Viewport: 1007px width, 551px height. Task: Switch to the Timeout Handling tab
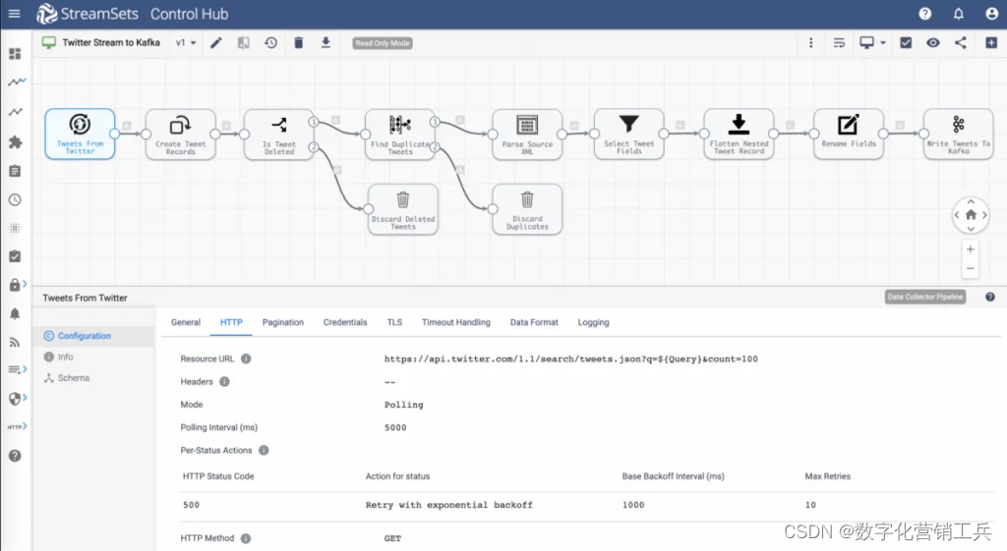pyautogui.click(x=456, y=322)
